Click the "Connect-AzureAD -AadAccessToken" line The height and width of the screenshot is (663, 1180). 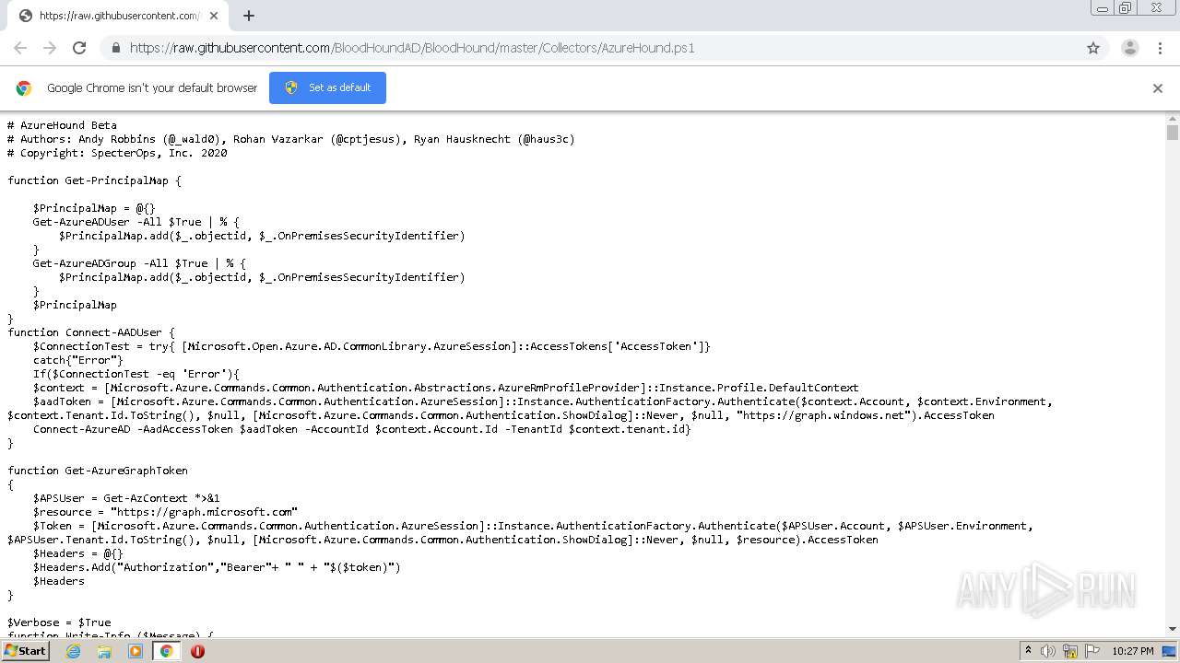point(361,429)
